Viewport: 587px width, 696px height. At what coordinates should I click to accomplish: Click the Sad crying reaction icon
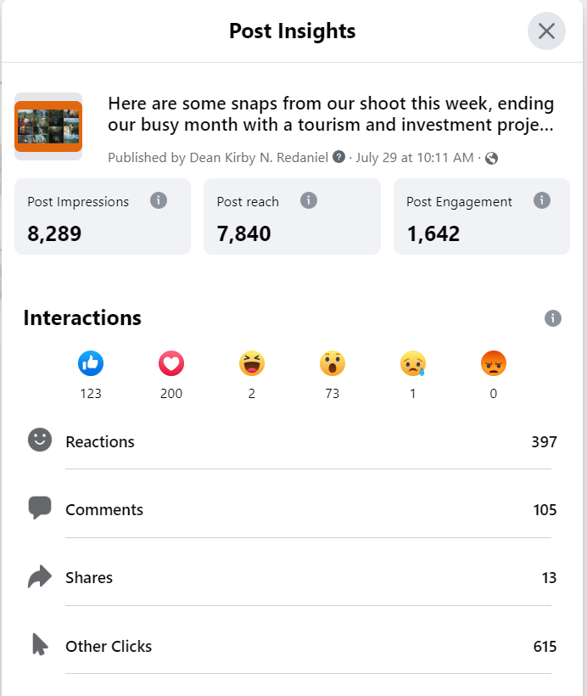[x=413, y=364]
